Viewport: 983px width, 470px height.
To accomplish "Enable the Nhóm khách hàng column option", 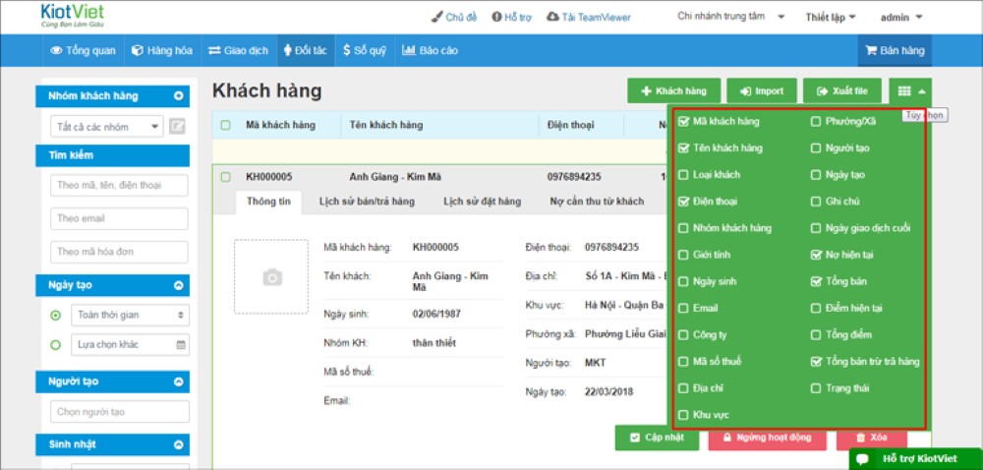I will coord(683,228).
